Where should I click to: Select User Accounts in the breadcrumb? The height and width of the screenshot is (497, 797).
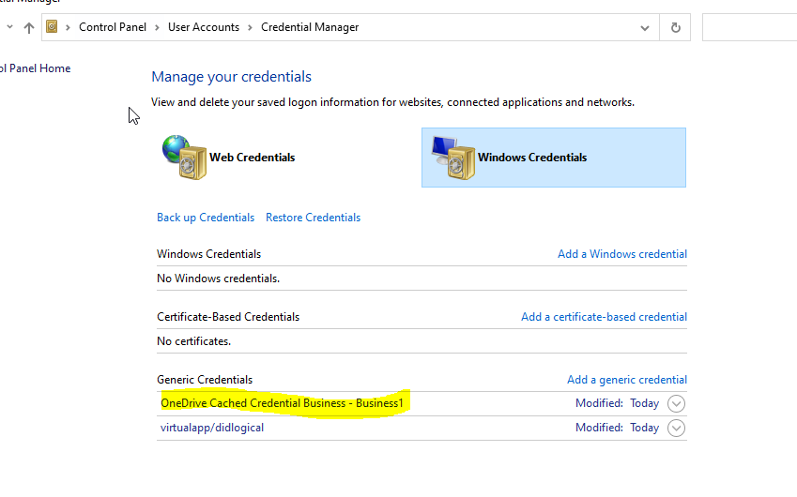pyautogui.click(x=204, y=27)
